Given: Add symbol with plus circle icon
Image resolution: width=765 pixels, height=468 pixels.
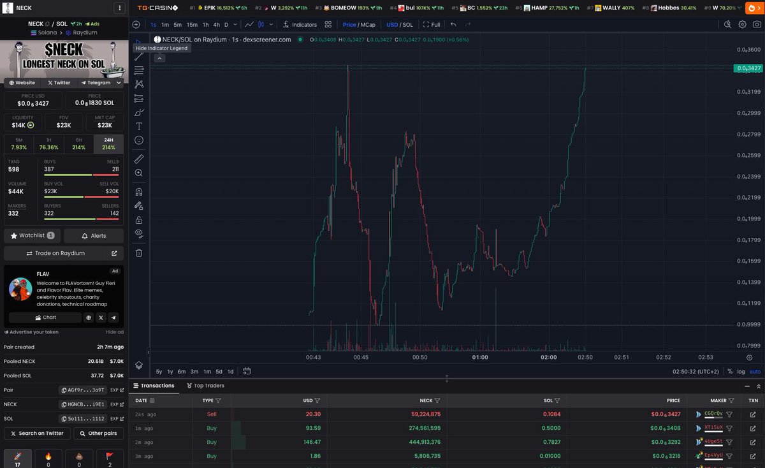Looking at the screenshot, I should tap(136, 24).
